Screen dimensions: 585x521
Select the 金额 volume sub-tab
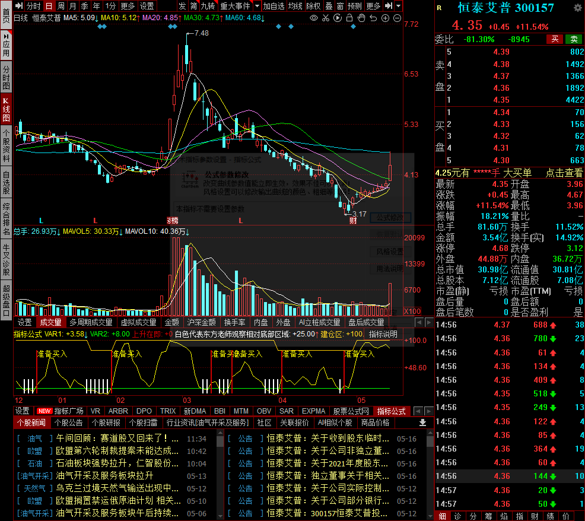(171, 322)
